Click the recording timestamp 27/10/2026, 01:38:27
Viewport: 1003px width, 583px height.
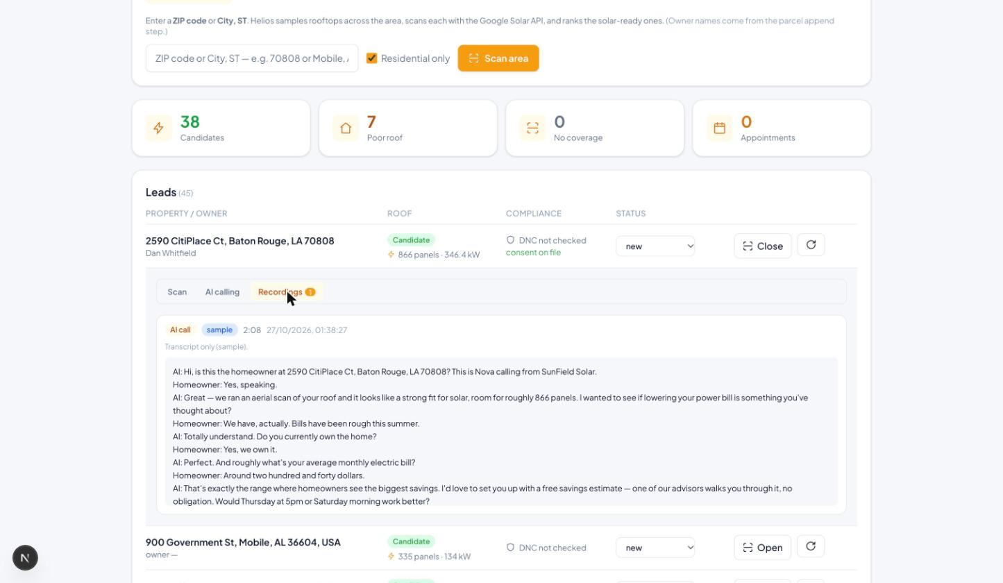click(307, 330)
